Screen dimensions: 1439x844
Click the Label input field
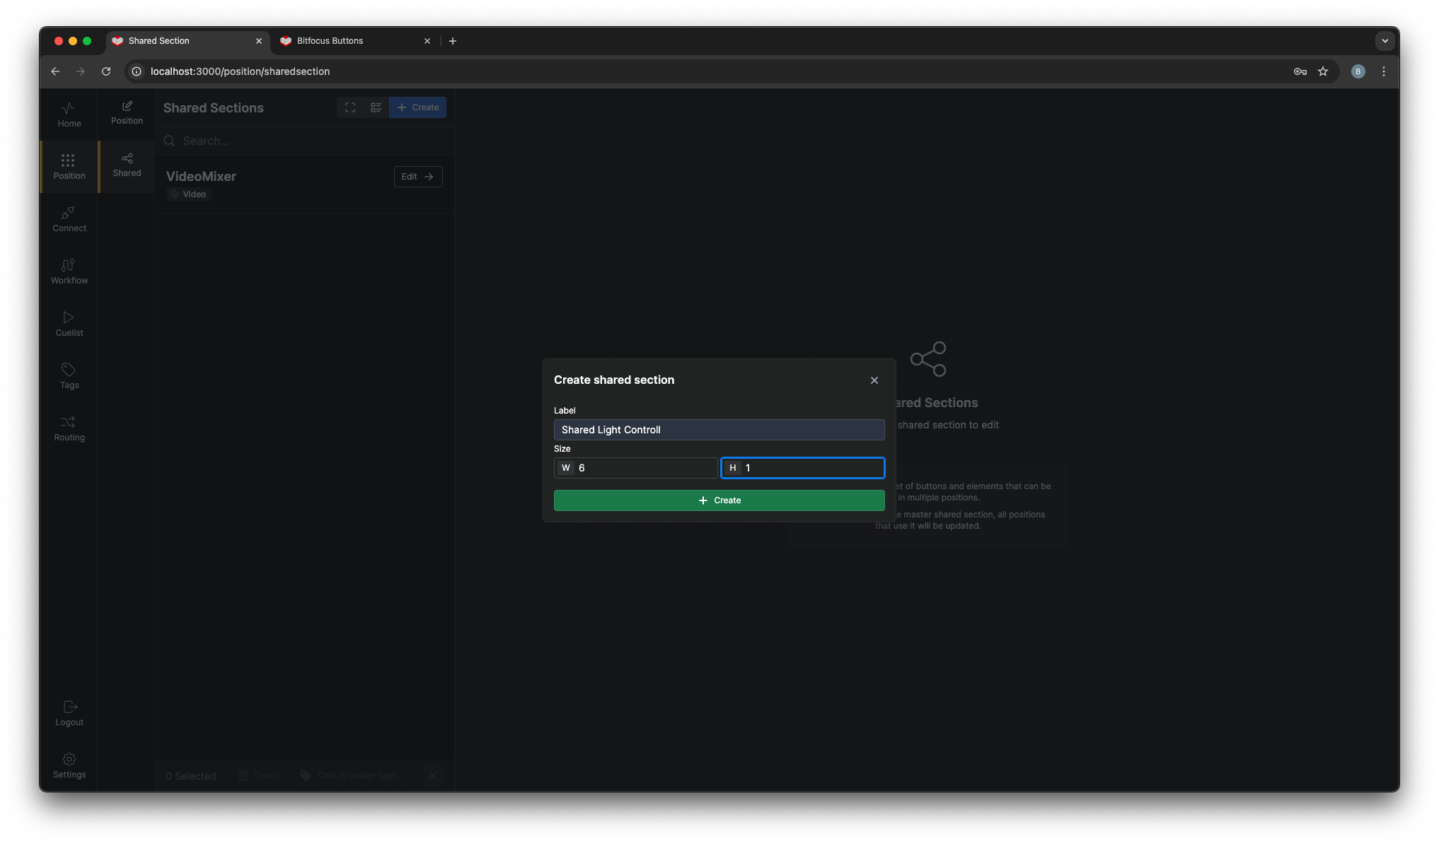719,430
